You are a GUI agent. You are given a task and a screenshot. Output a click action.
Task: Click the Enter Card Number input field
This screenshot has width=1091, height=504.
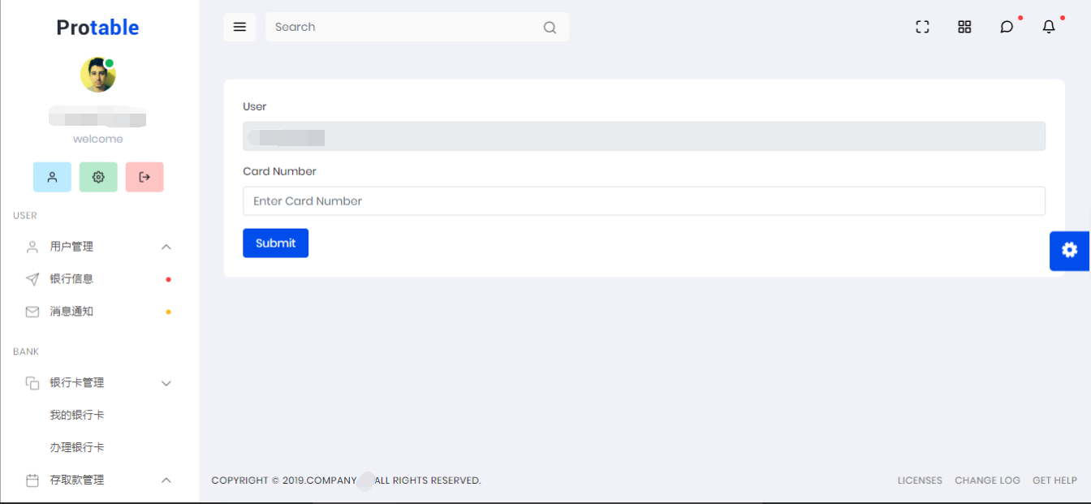pyautogui.click(x=644, y=200)
